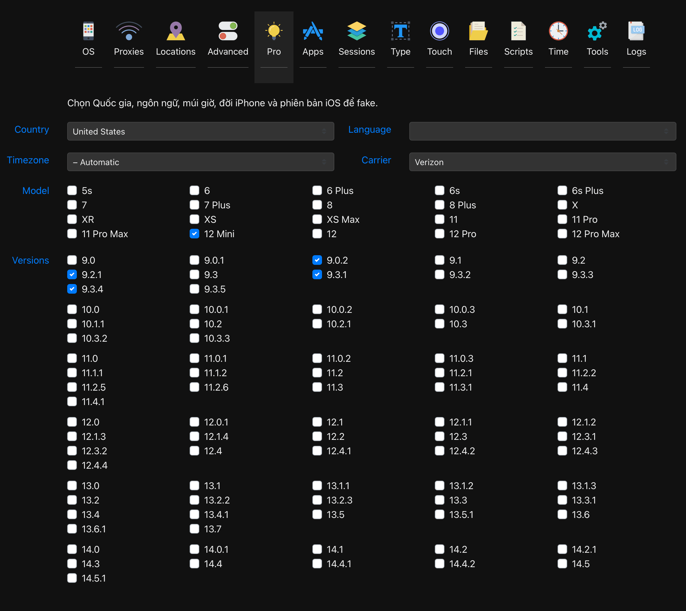Screen dimensions: 686x611
Task: Open the Files folder icon
Action: 478,31
